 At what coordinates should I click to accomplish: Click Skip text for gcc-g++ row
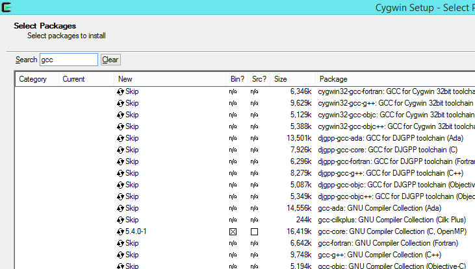click(x=132, y=255)
